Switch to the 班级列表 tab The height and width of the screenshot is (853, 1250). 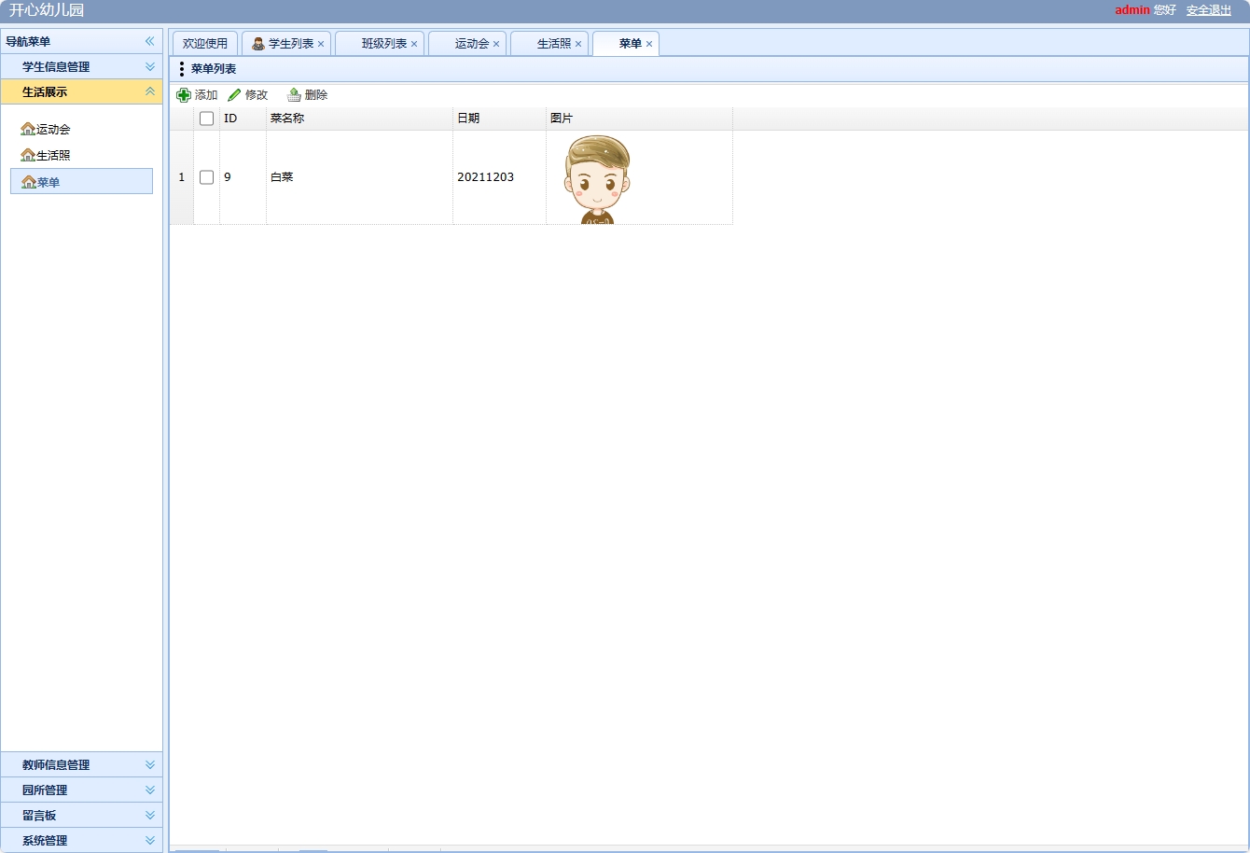click(x=383, y=44)
